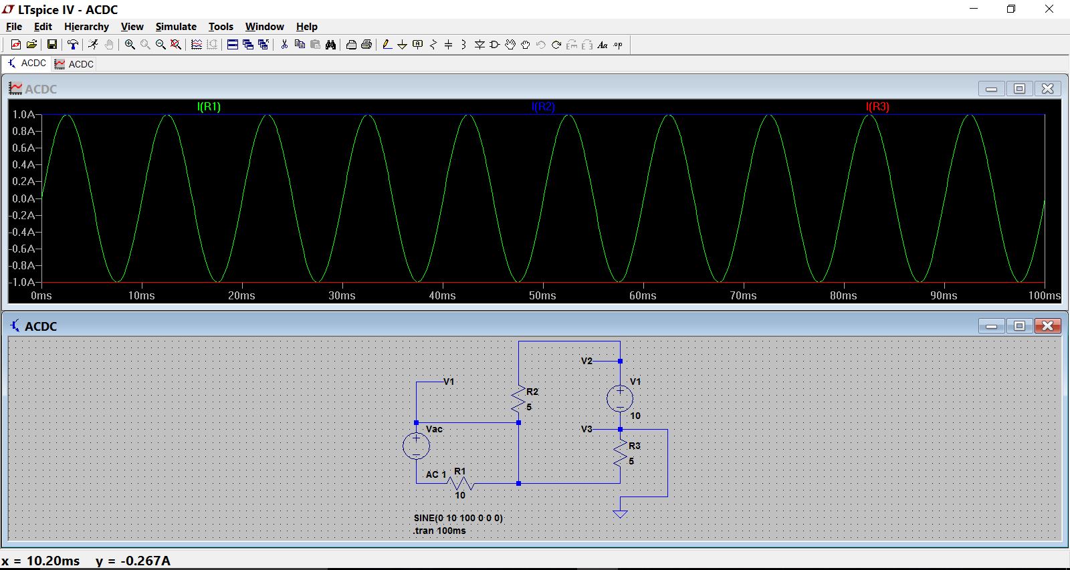This screenshot has width=1070, height=570.
Task: Click the 0.0A label on the vertical axis
Action: tap(23, 198)
